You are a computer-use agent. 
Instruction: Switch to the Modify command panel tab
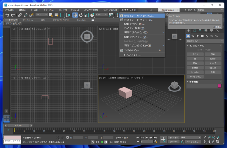(x=194, y=30)
